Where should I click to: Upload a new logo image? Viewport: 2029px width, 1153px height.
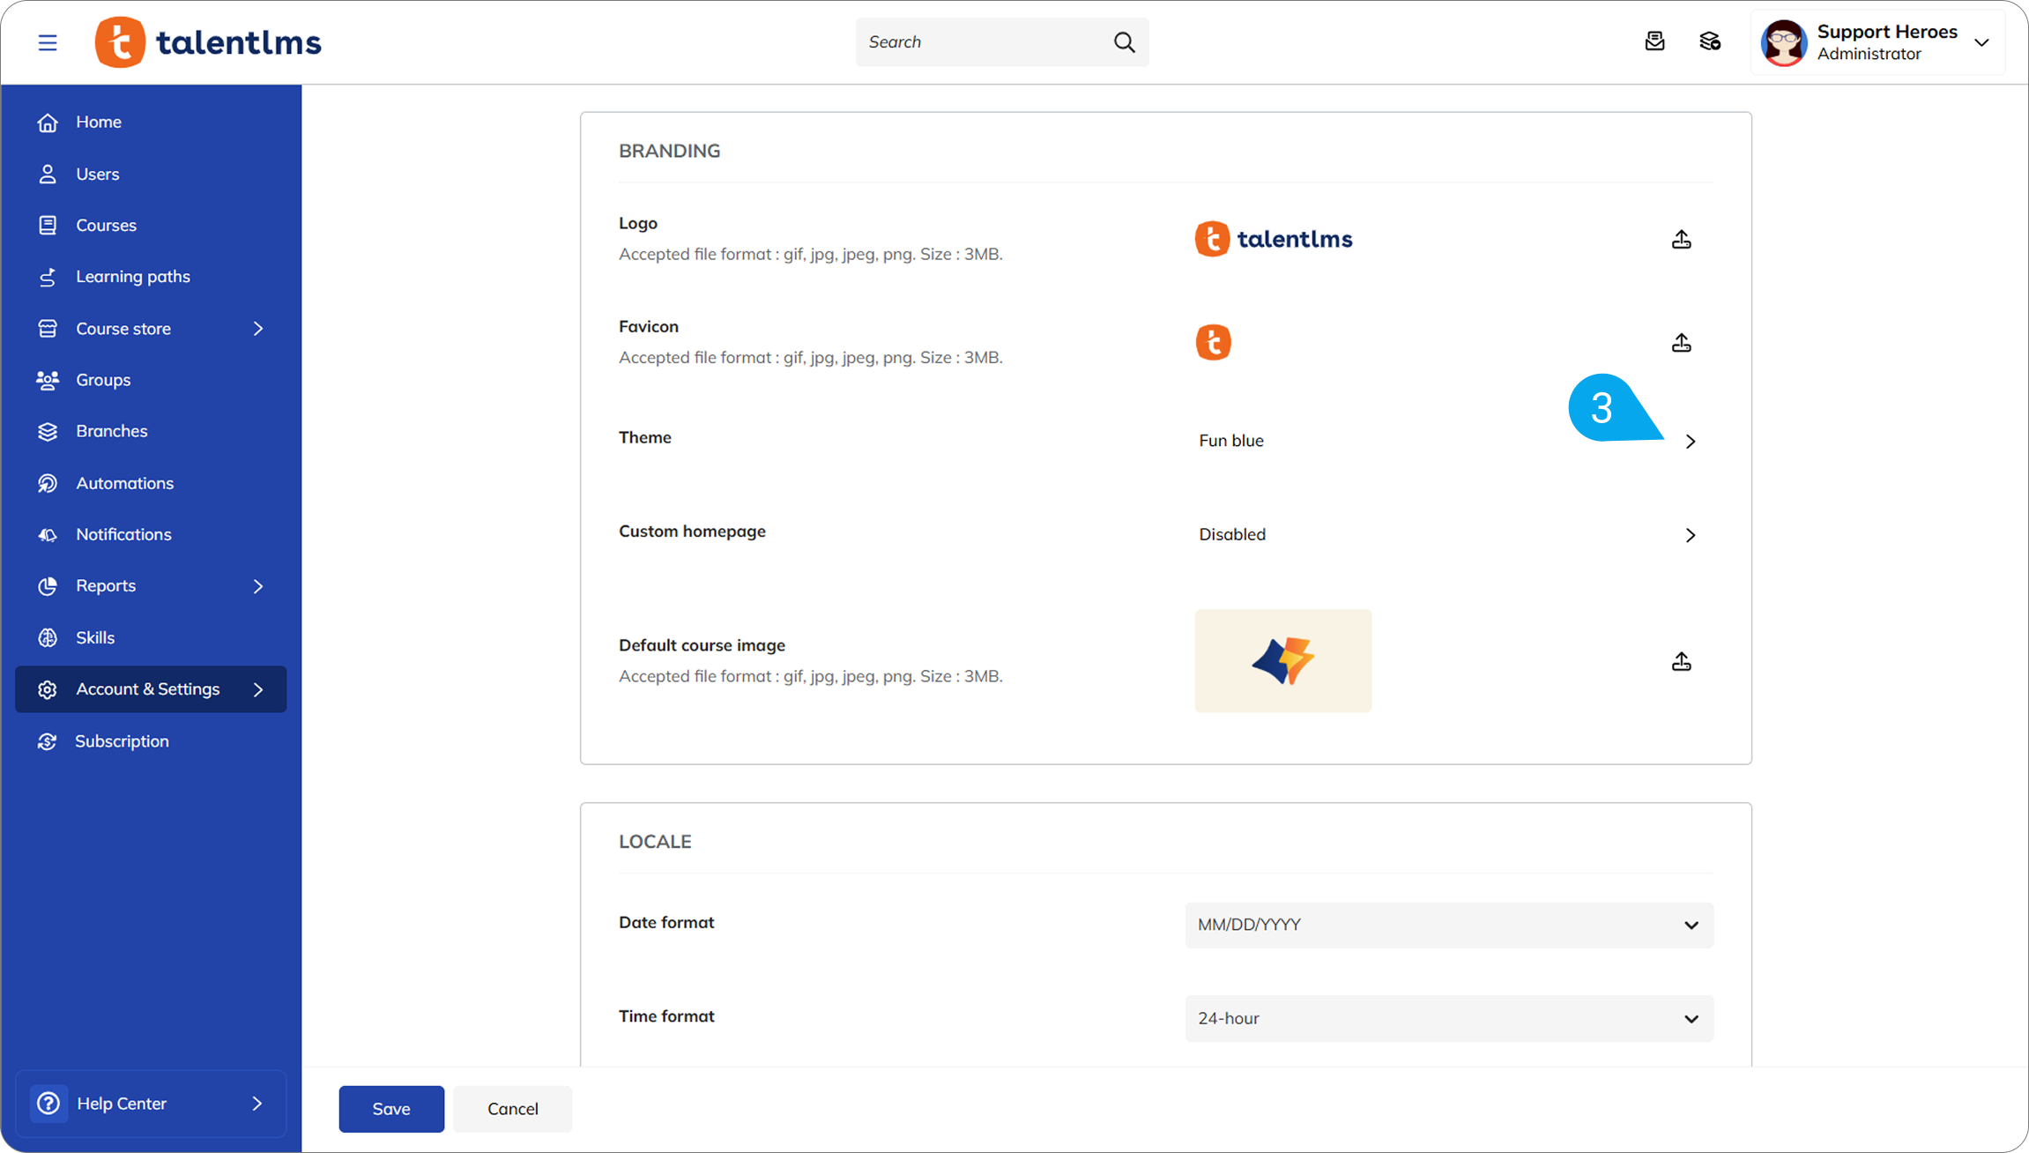pos(1681,239)
